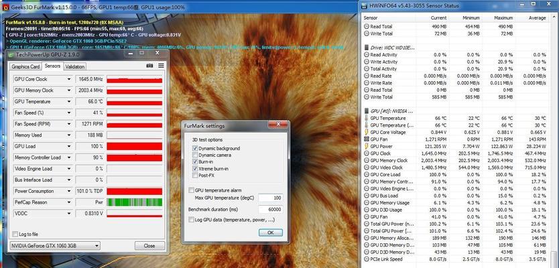Click the HWiNFO64 title bar app icon
559x268 pixels.
tap(364, 6)
